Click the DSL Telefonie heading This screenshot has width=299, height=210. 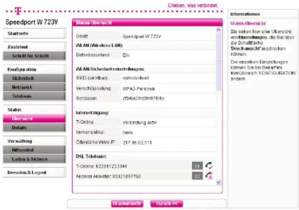(x=91, y=156)
